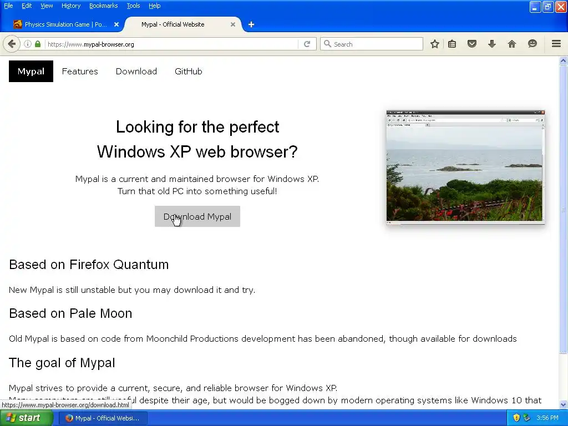
Task: Open the security shield tray icon
Action: click(x=516, y=418)
